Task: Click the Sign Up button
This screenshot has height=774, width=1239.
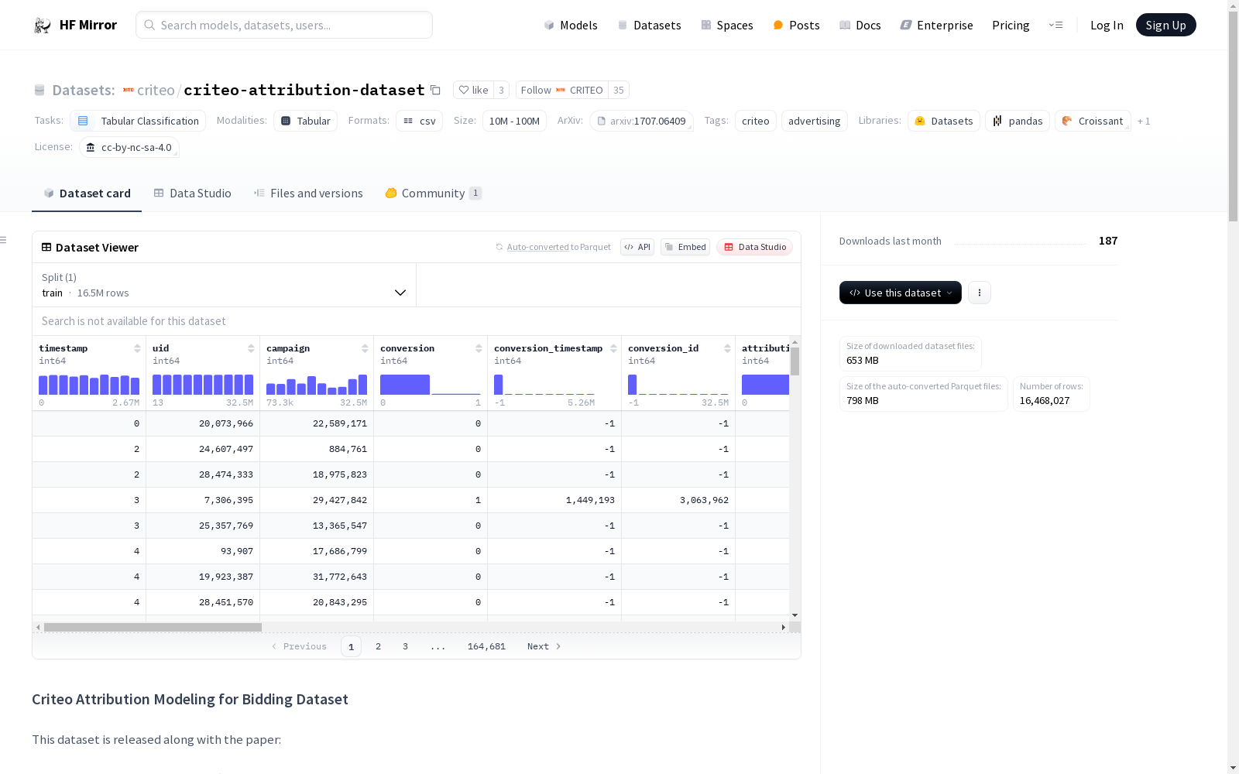Action: (1165, 25)
